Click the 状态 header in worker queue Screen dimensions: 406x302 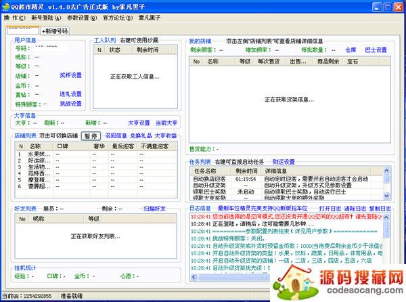coord(118,50)
